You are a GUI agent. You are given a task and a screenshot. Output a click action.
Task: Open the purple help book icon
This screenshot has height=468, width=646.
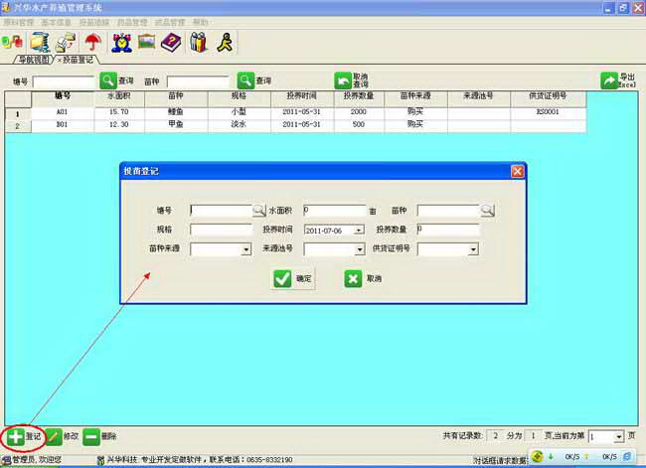[171, 43]
